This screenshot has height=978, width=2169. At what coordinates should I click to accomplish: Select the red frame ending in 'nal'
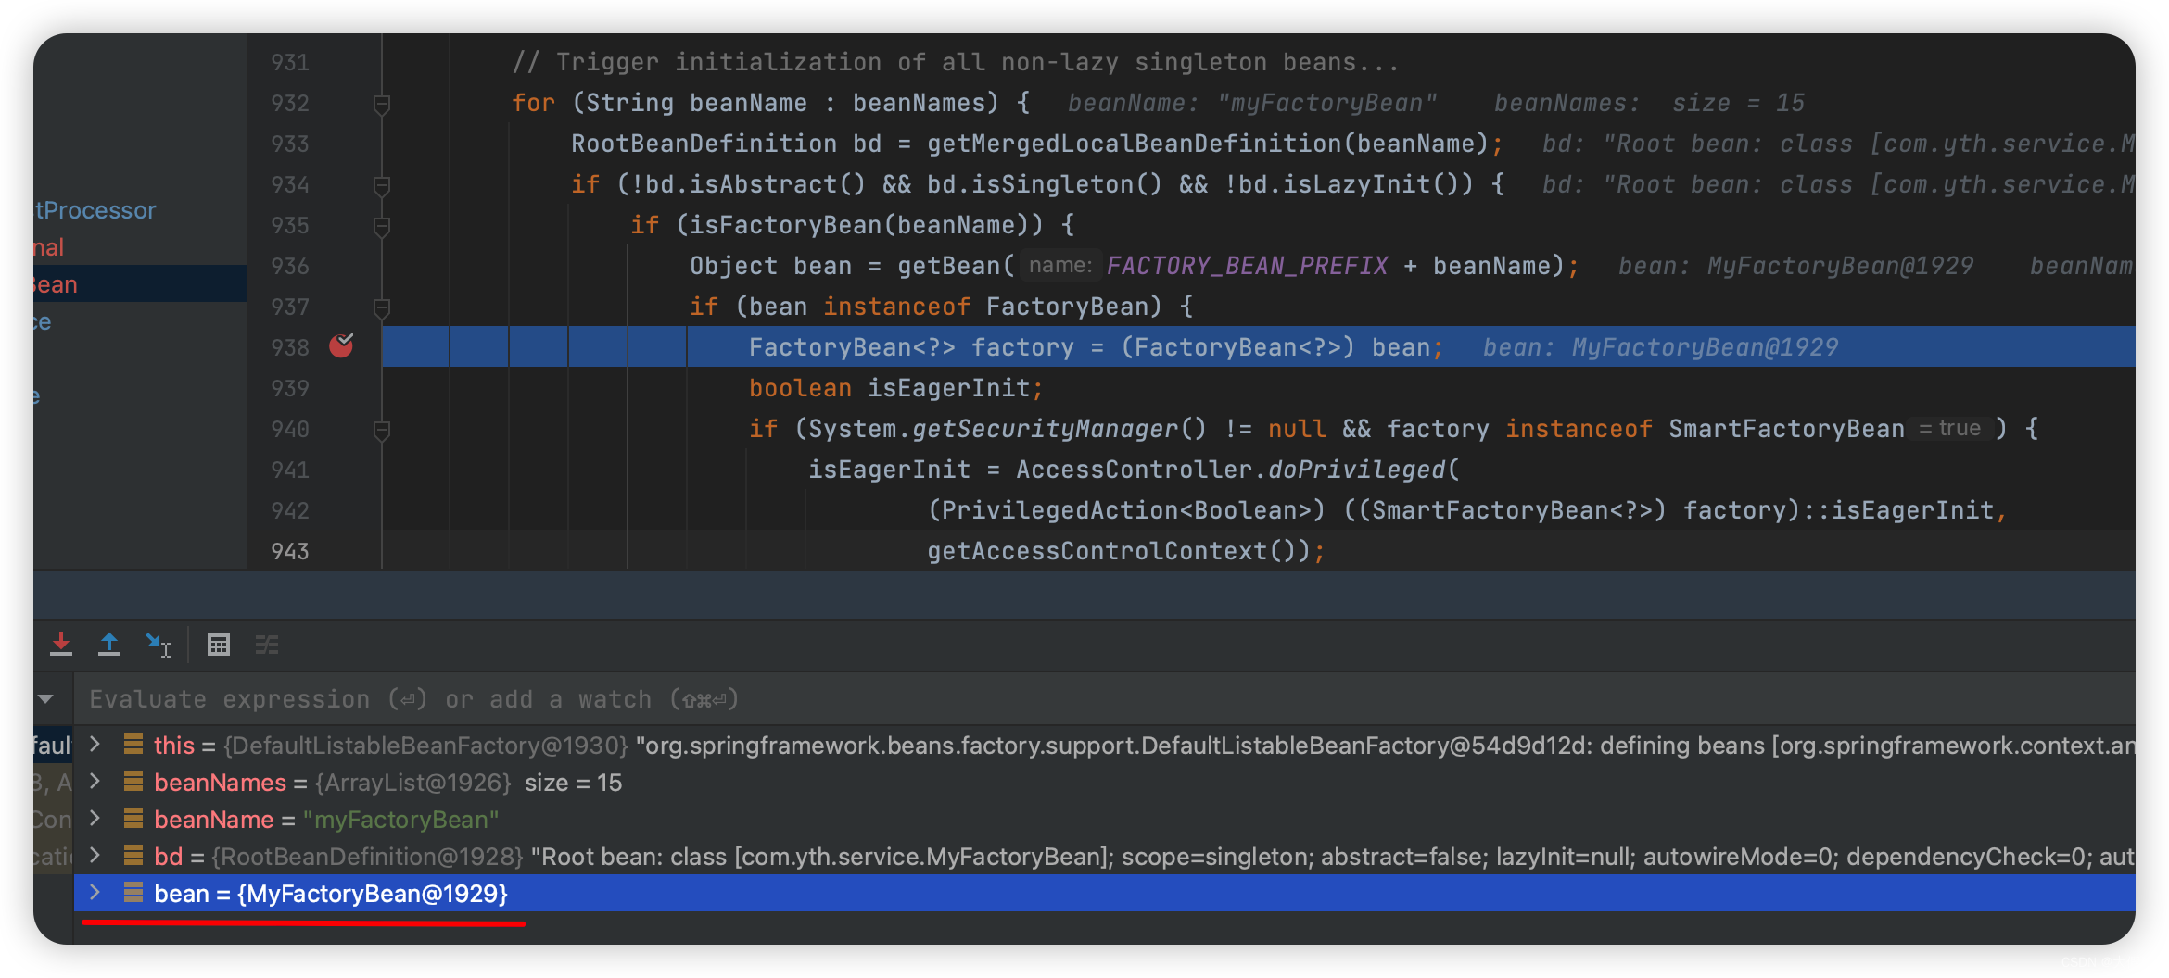140,247
